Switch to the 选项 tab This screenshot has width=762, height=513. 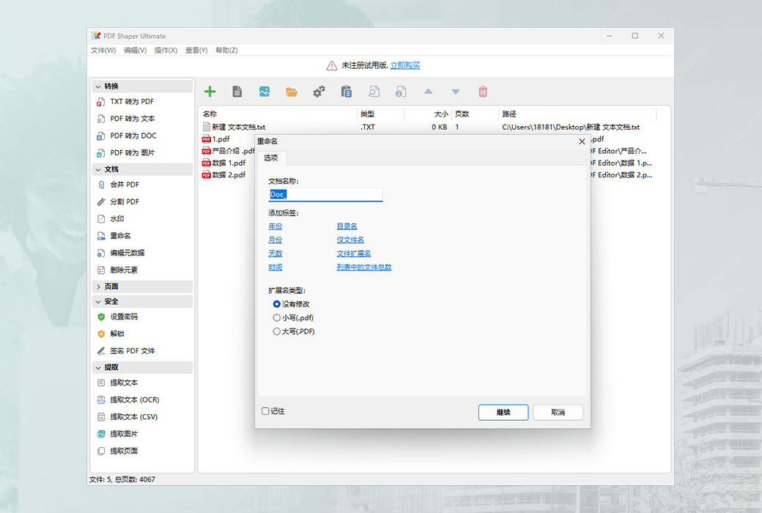click(x=271, y=158)
